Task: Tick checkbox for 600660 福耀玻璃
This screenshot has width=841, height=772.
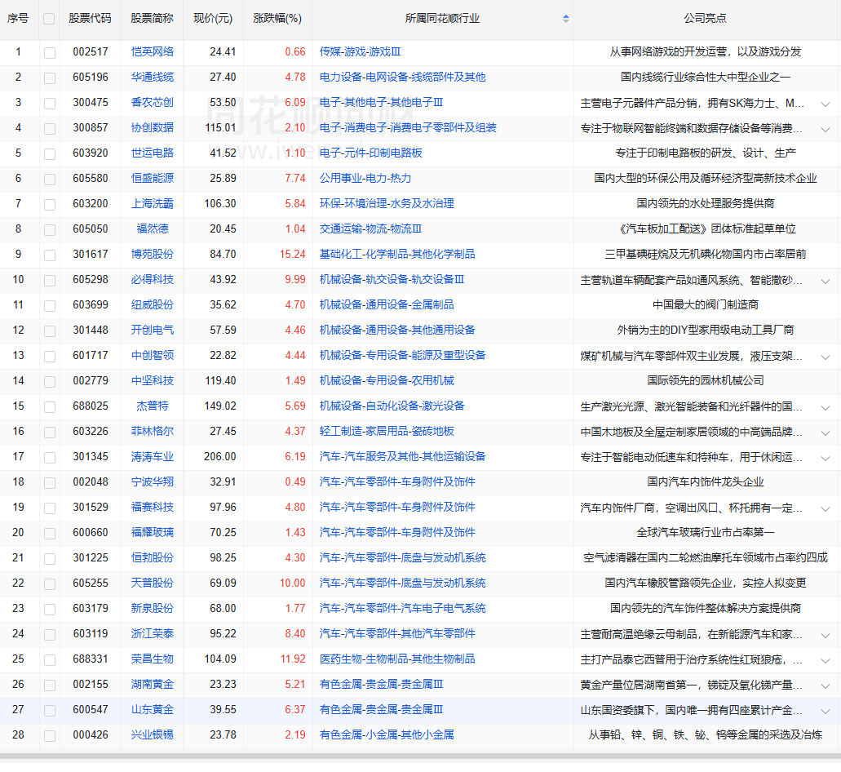Action: (x=49, y=533)
